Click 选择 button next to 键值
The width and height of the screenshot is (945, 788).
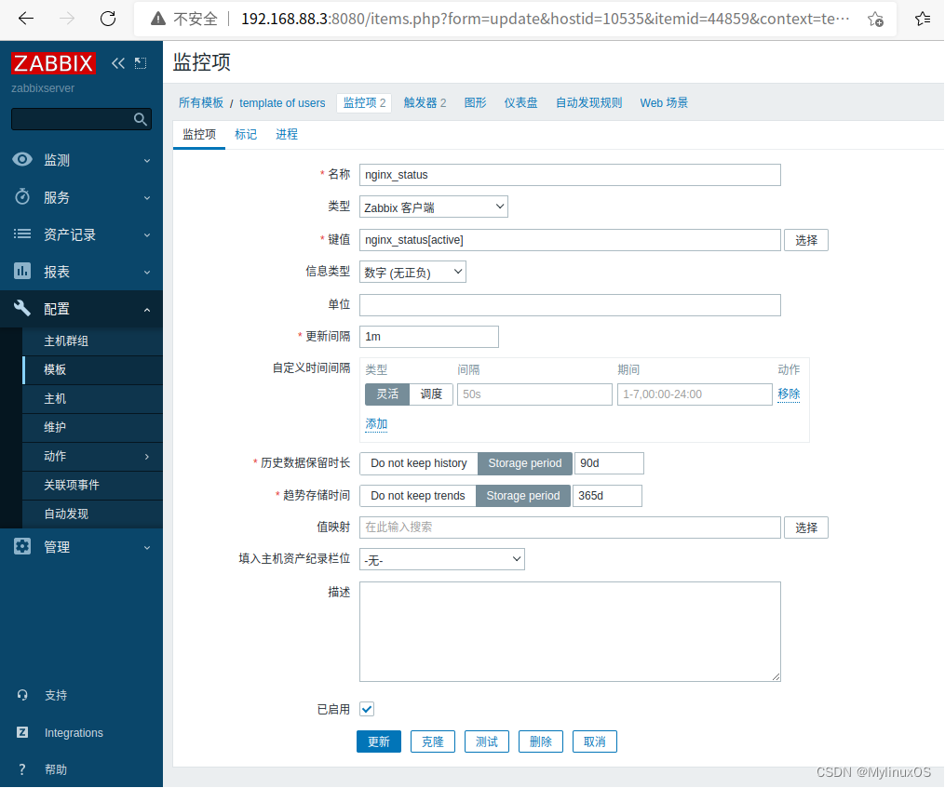[805, 240]
